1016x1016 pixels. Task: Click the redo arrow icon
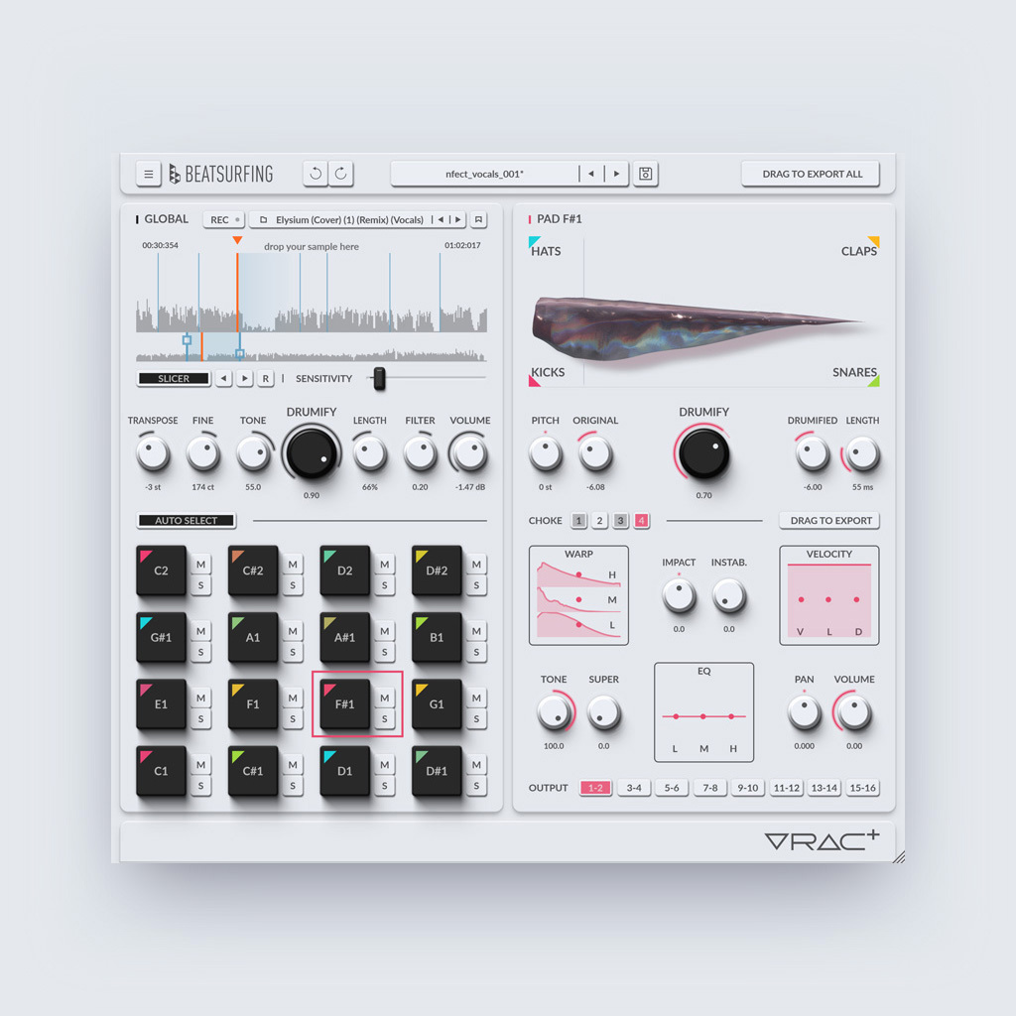tap(341, 174)
